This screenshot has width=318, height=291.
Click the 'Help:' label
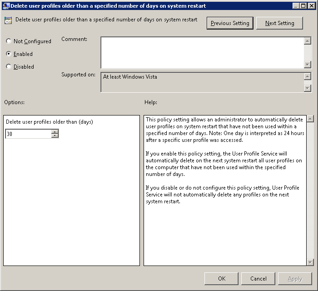(x=151, y=102)
